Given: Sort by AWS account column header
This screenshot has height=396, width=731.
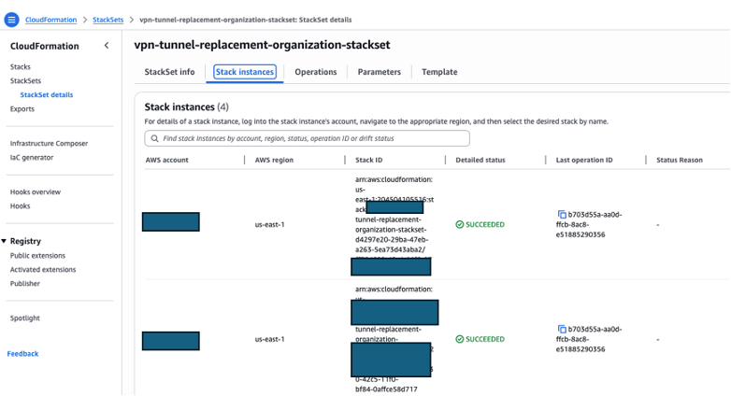Looking at the screenshot, I should point(167,160).
